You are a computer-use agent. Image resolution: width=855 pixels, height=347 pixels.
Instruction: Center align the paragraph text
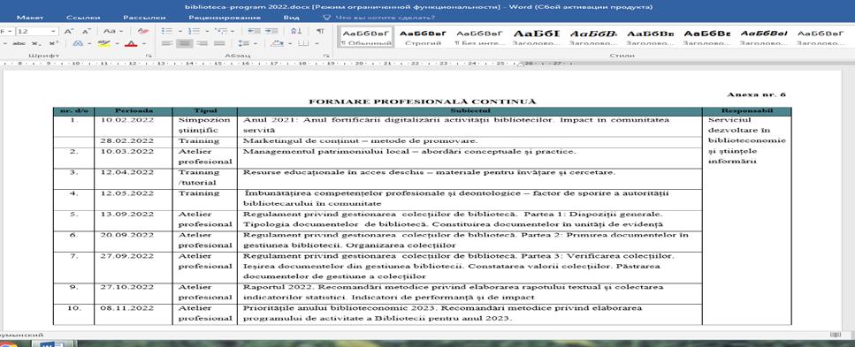[x=184, y=43]
